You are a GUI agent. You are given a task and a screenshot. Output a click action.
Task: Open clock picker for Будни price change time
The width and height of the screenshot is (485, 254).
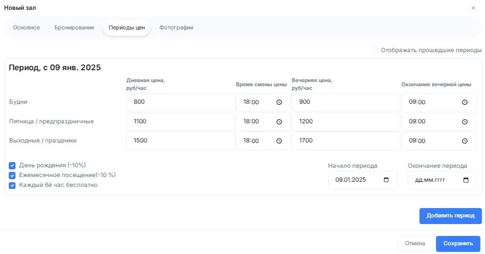tap(279, 102)
